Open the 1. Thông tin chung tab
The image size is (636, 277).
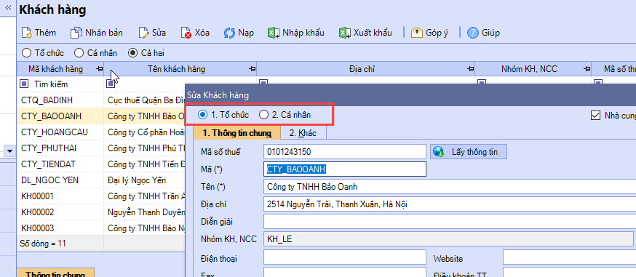237,133
